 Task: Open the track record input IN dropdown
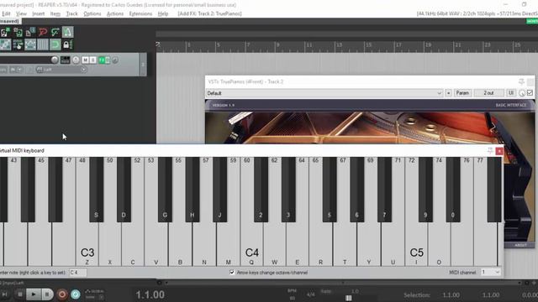point(16,70)
